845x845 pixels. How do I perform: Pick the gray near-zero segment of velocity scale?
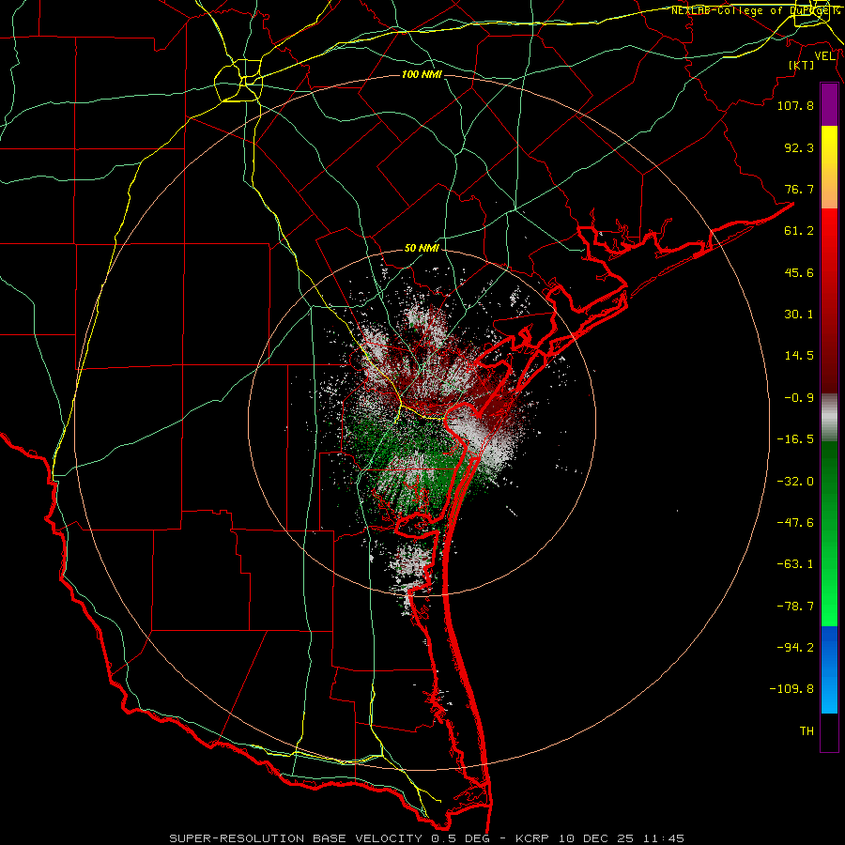[x=829, y=418]
